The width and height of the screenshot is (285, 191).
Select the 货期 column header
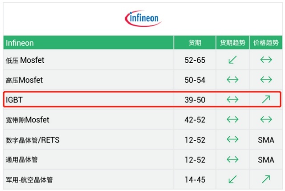tap(195, 43)
